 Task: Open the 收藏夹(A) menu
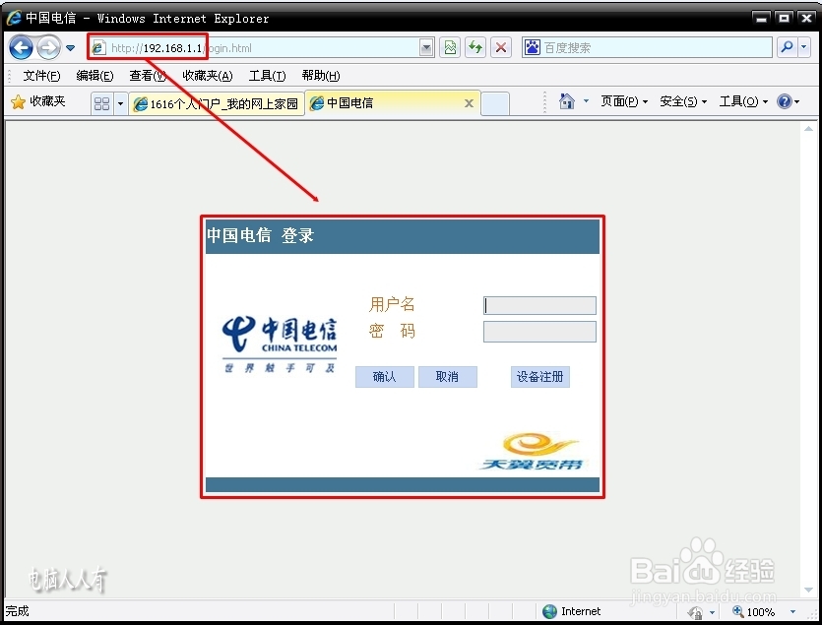(208, 76)
